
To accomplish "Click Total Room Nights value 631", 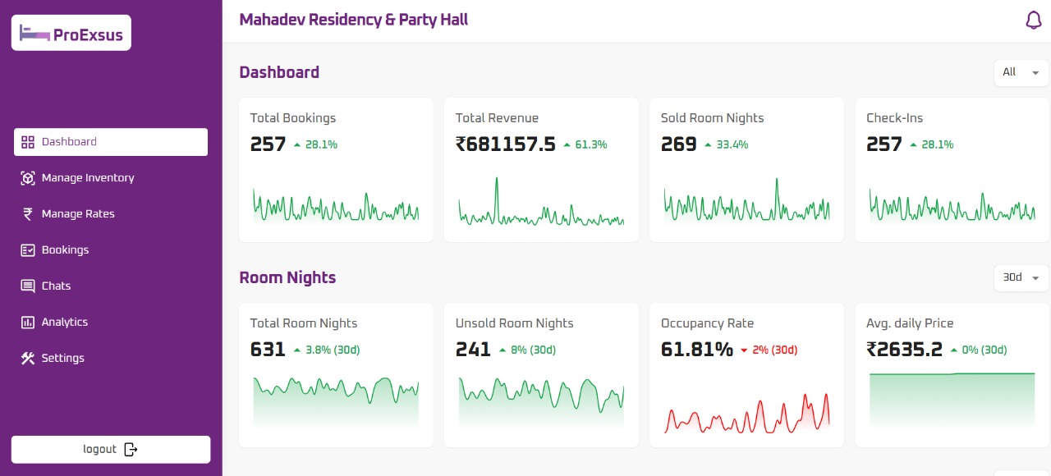I will 268,350.
